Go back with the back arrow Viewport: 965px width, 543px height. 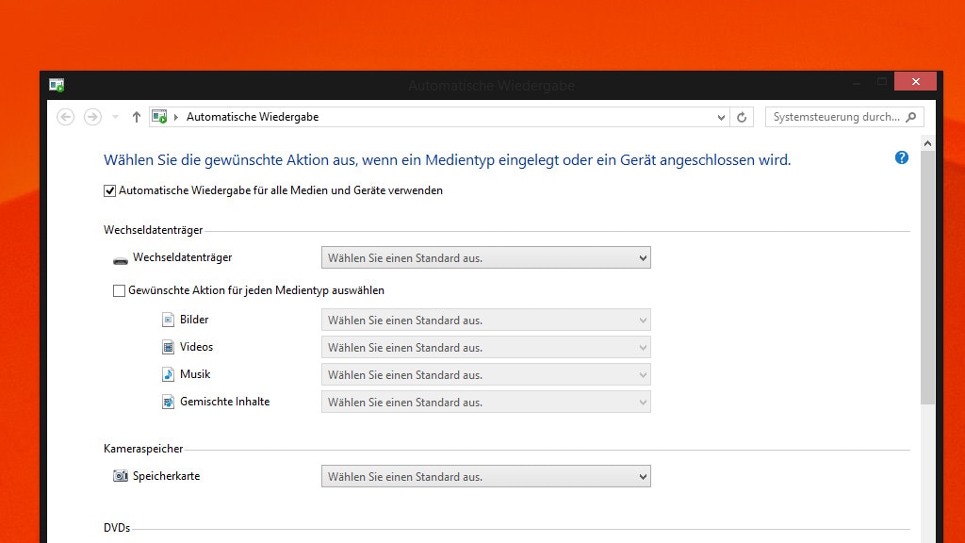point(66,117)
